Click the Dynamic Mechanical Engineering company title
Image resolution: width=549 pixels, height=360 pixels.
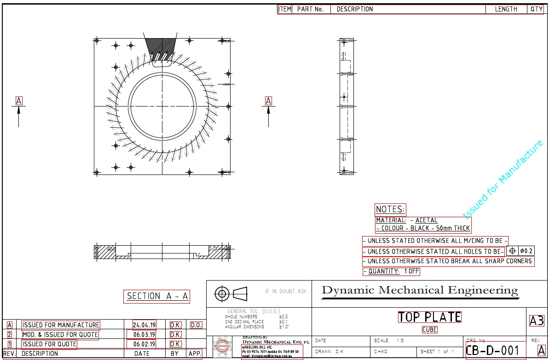[420, 290]
